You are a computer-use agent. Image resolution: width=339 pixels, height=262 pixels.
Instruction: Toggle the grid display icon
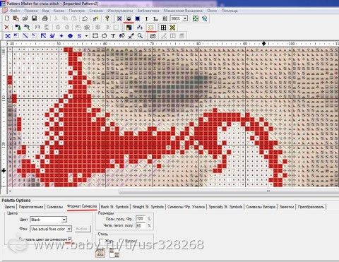point(163,28)
